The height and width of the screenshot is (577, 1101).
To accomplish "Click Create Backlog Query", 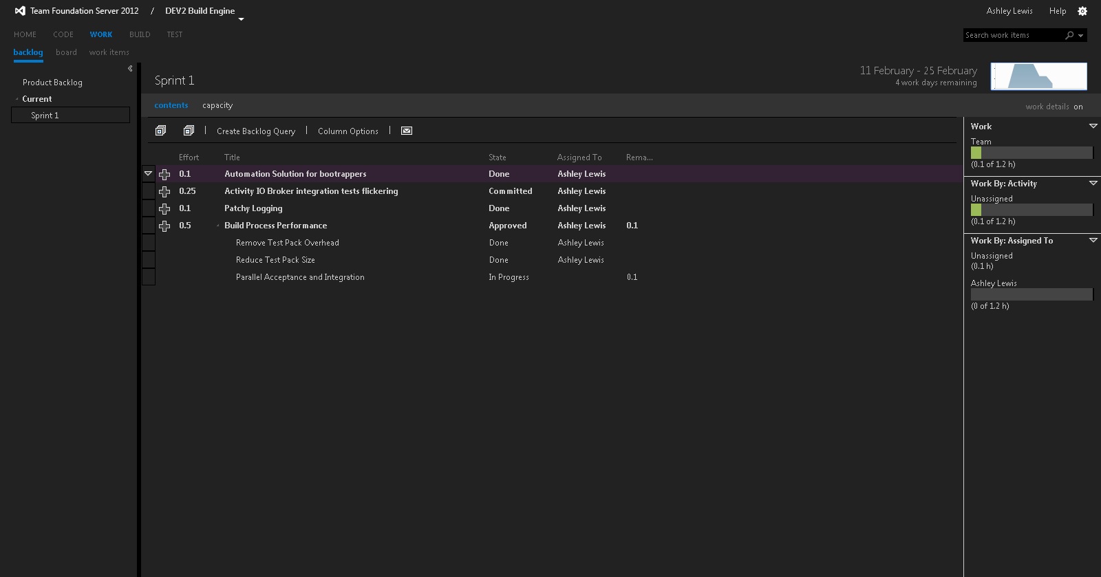I will tap(256, 131).
